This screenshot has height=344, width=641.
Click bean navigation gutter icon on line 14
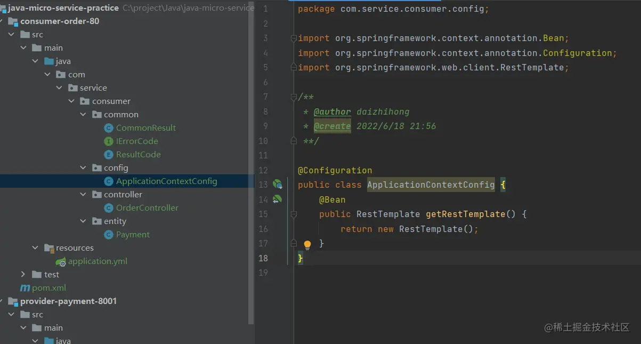click(277, 199)
